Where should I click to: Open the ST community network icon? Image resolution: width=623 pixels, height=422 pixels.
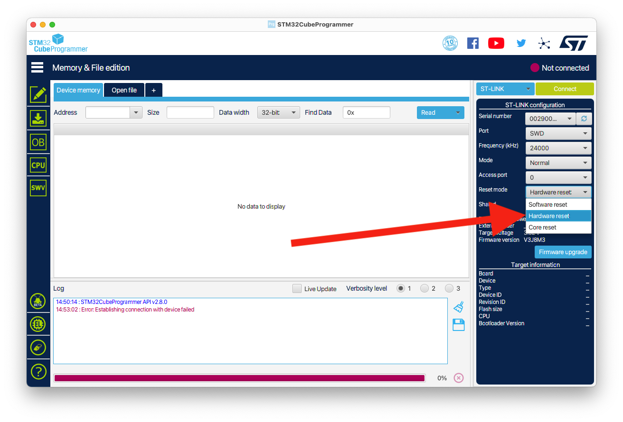coord(544,44)
